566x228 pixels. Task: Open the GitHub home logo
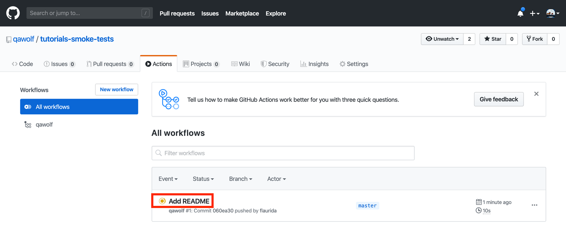point(13,13)
